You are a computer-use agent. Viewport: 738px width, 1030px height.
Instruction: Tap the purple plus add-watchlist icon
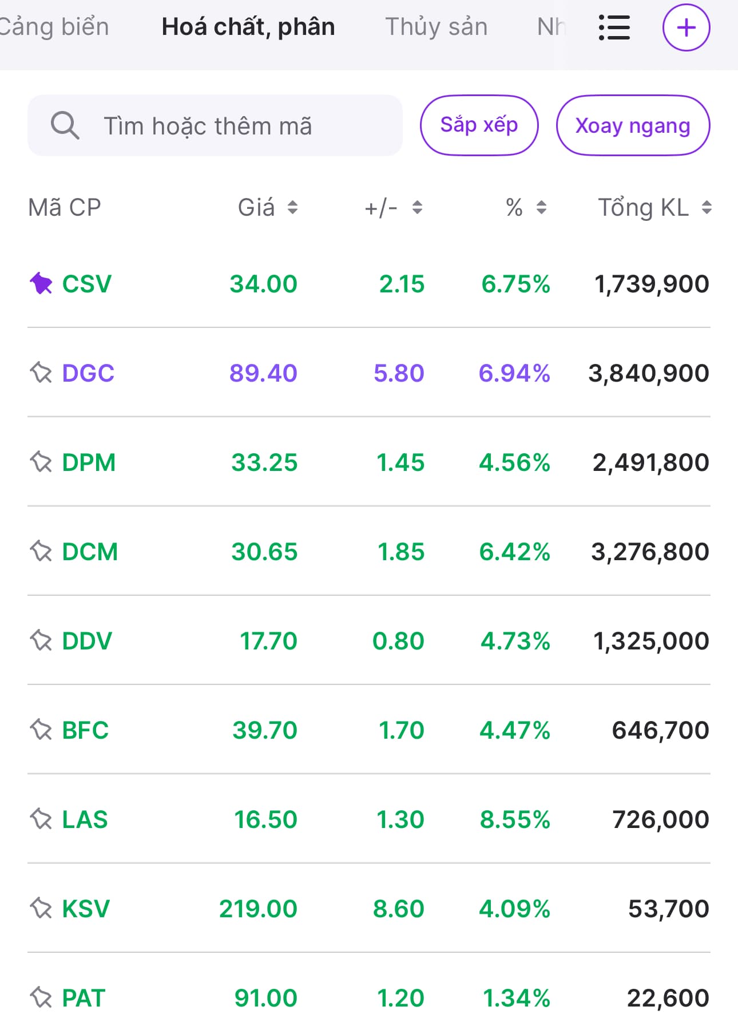point(686,27)
